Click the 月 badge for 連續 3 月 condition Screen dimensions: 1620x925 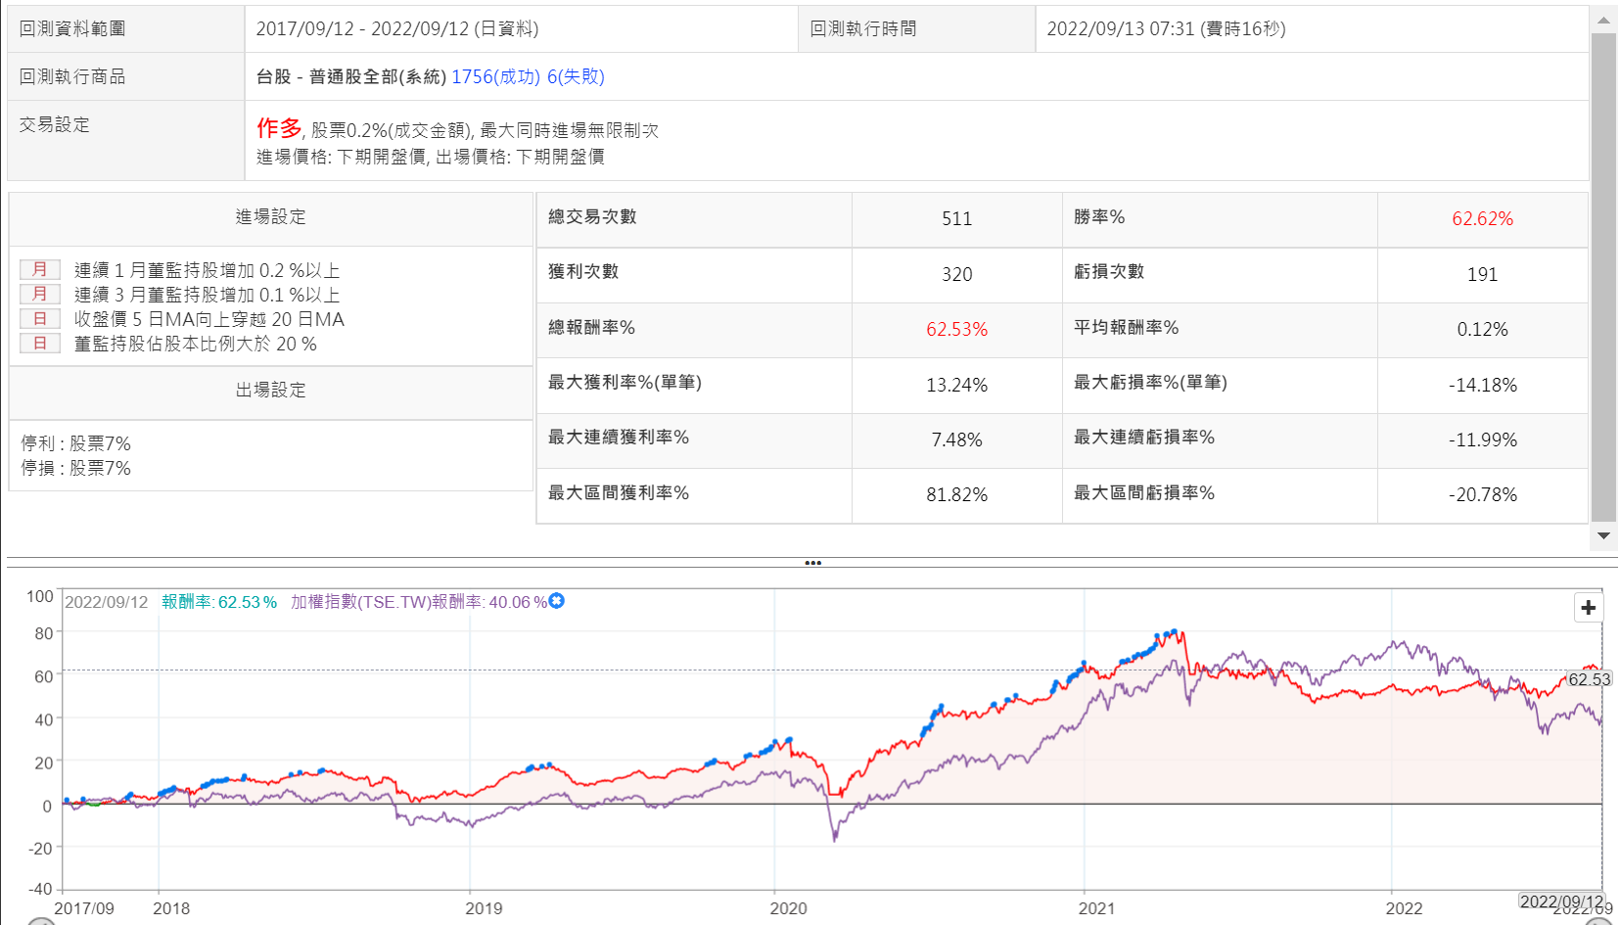40,295
